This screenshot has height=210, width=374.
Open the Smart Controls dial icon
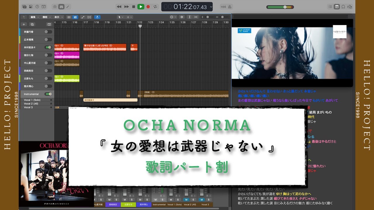pyautogui.click(x=55, y=6)
